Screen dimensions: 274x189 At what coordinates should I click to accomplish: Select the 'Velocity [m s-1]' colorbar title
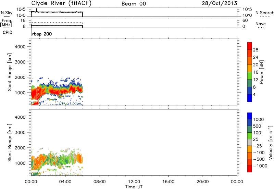pyautogui.click(x=271, y=142)
